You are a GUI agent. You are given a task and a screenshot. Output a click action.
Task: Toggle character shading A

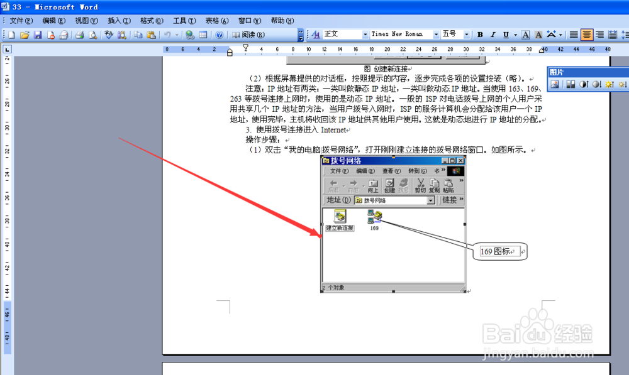point(538,35)
